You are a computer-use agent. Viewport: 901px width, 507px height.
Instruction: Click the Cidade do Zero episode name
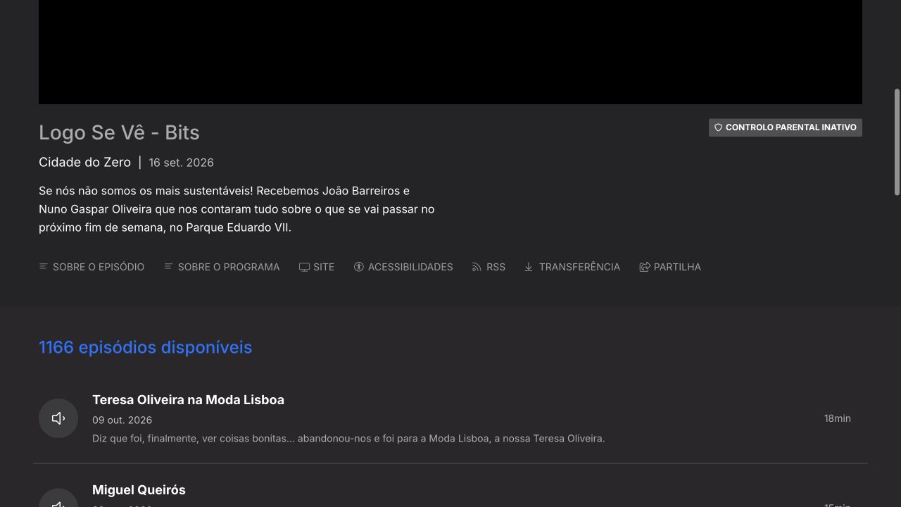pos(84,163)
